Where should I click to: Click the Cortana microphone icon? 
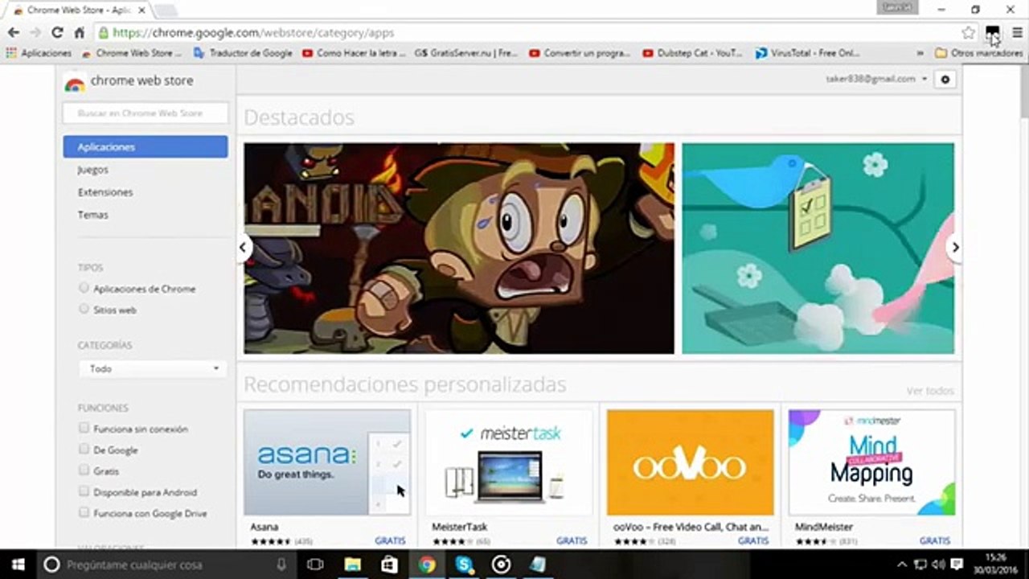pos(281,565)
